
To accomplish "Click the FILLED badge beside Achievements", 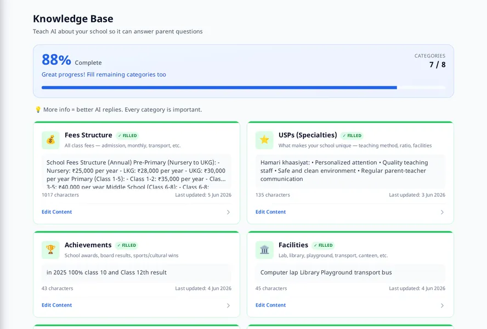I will (x=126, y=246).
